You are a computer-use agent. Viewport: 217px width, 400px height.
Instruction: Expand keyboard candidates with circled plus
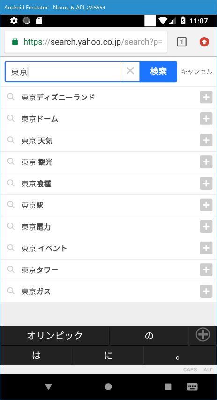[x=203, y=334]
